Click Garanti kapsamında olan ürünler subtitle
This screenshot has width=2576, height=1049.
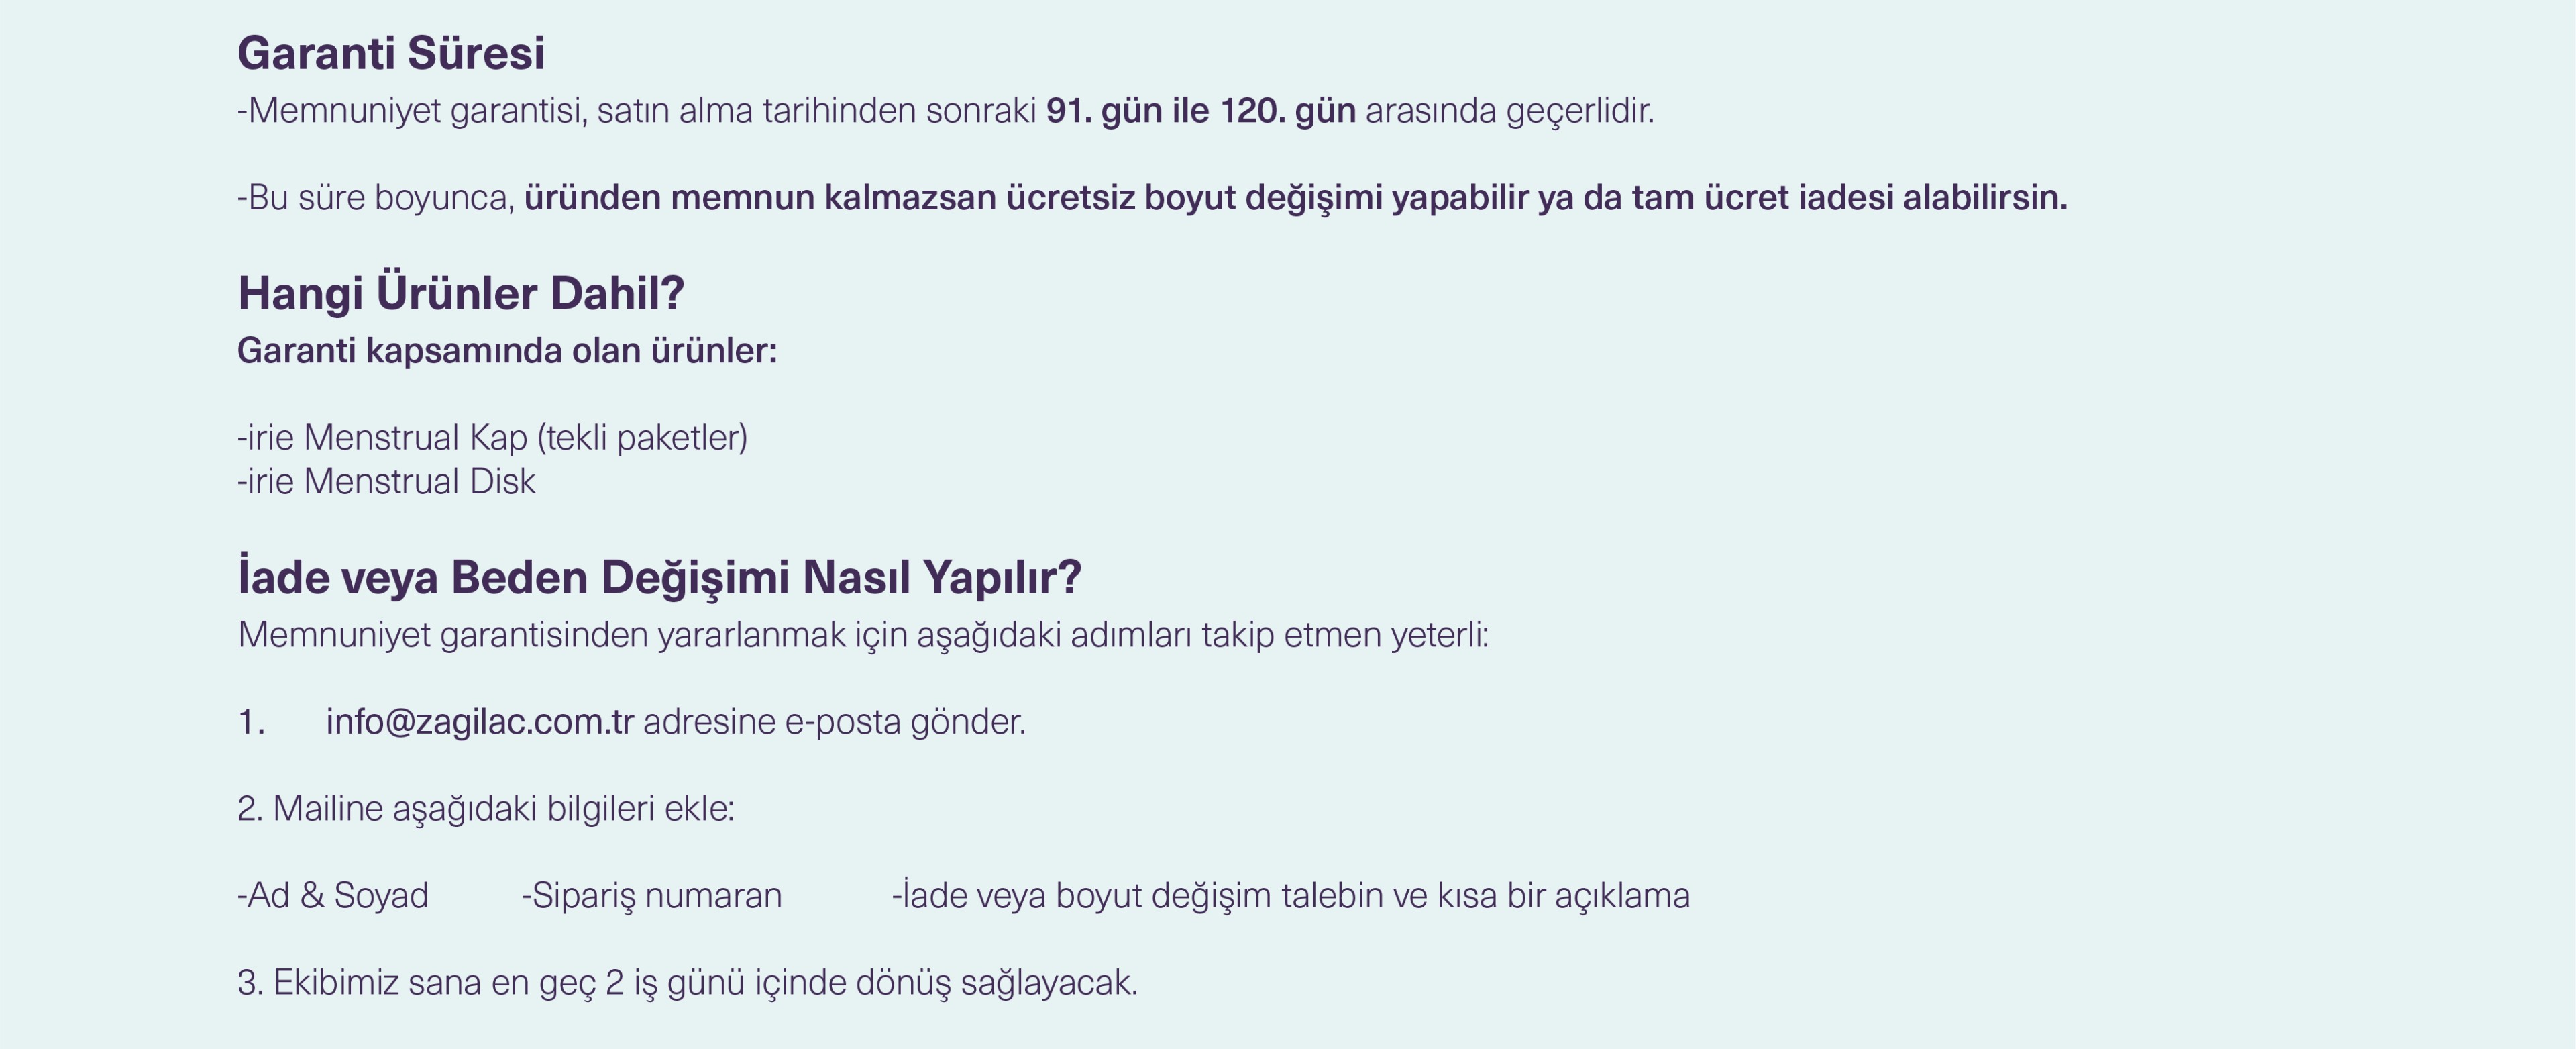pos(507,351)
